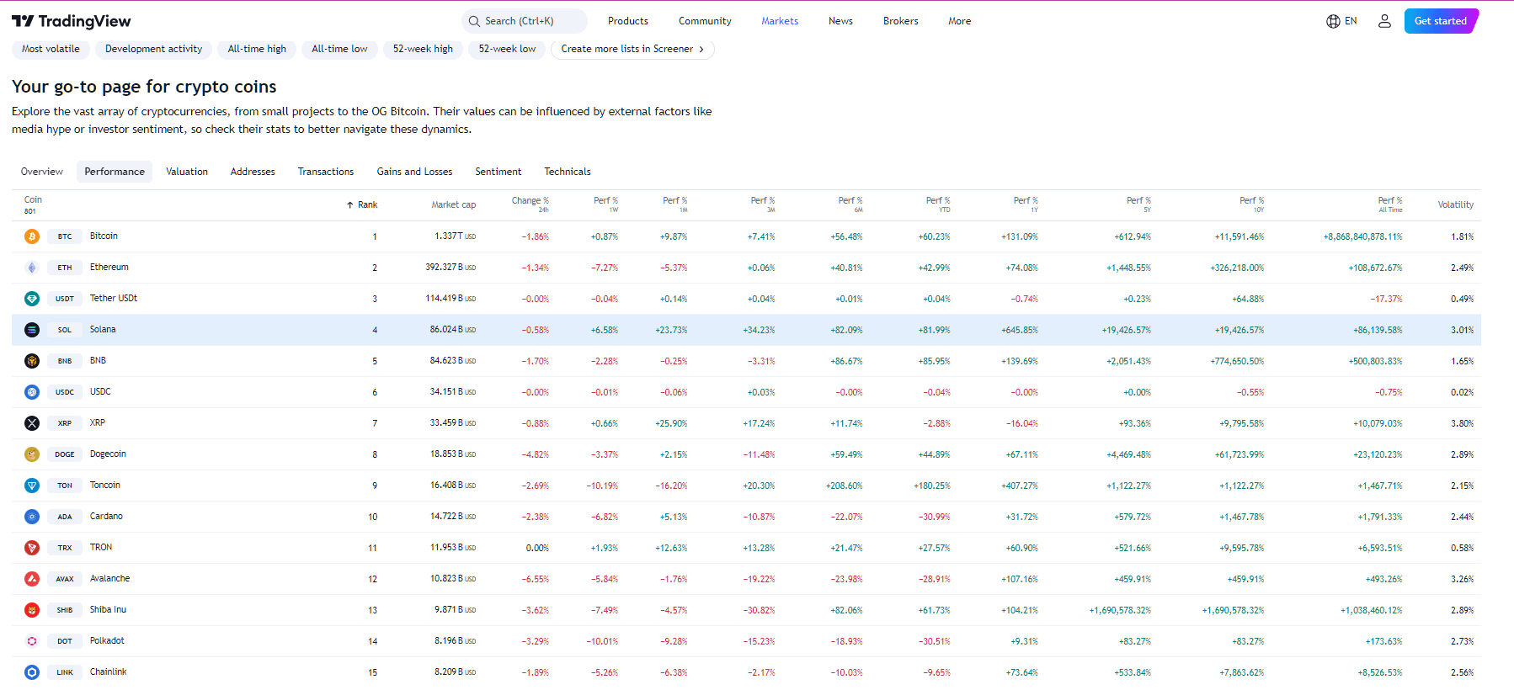Open the More menu
The width and height of the screenshot is (1514, 690).
click(x=959, y=21)
